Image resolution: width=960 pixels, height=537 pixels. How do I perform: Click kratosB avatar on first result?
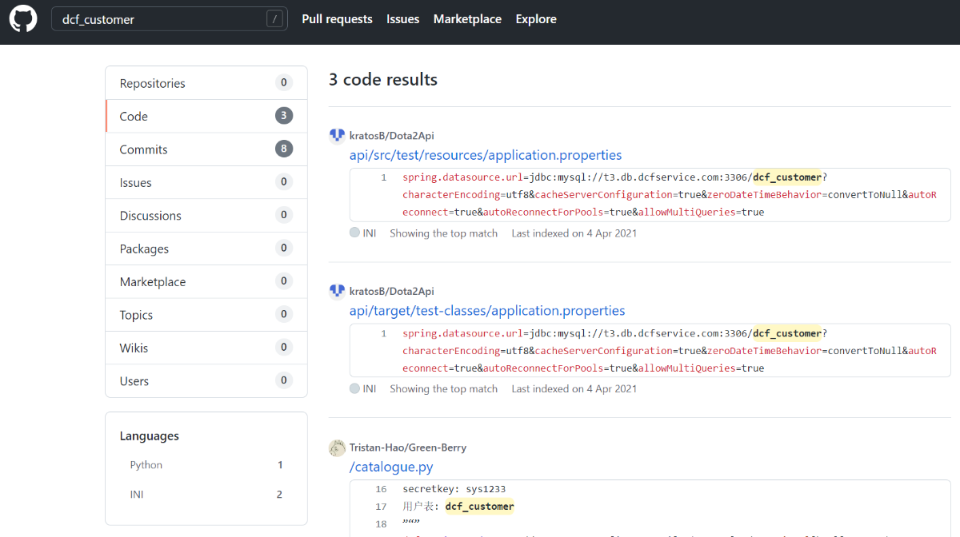tap(337, 136)
